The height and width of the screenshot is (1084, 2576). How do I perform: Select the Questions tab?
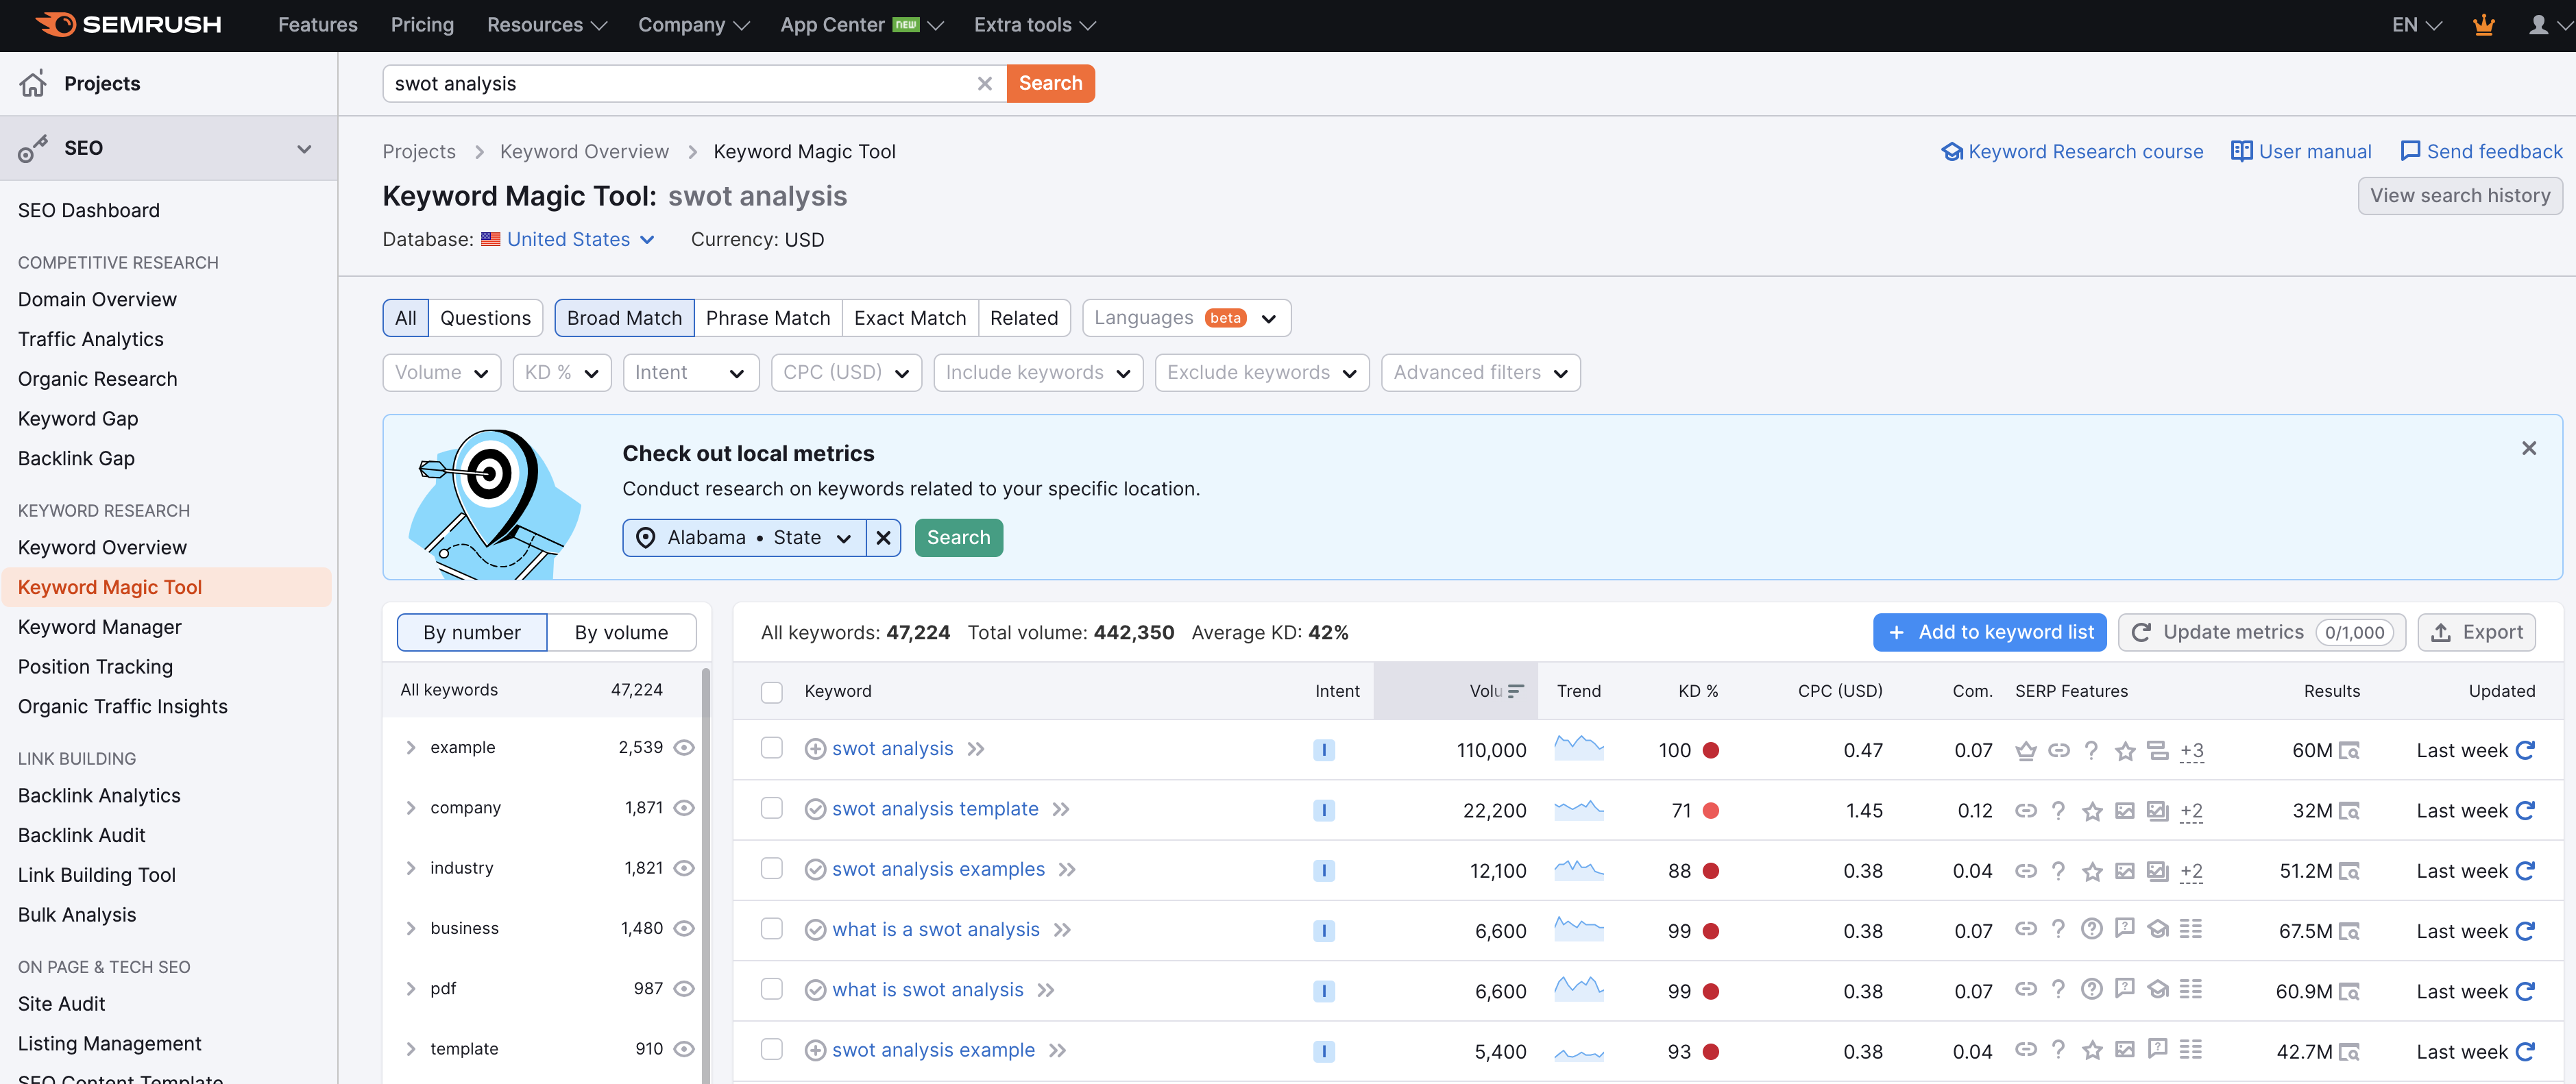(x=485, y=318)
